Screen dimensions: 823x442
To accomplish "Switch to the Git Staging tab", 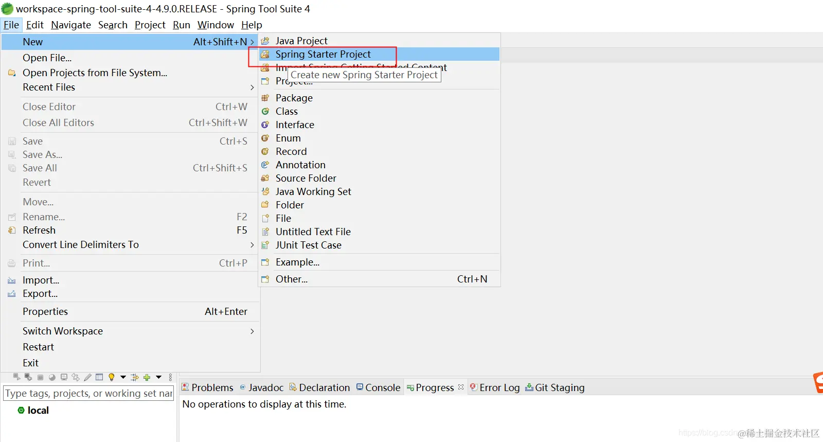I will coord(555,387).
